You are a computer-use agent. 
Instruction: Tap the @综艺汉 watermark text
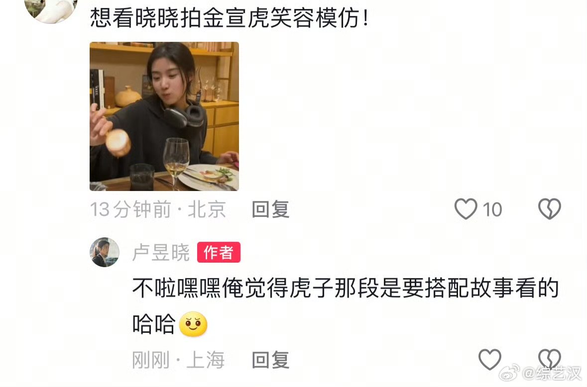click(551, 373)
